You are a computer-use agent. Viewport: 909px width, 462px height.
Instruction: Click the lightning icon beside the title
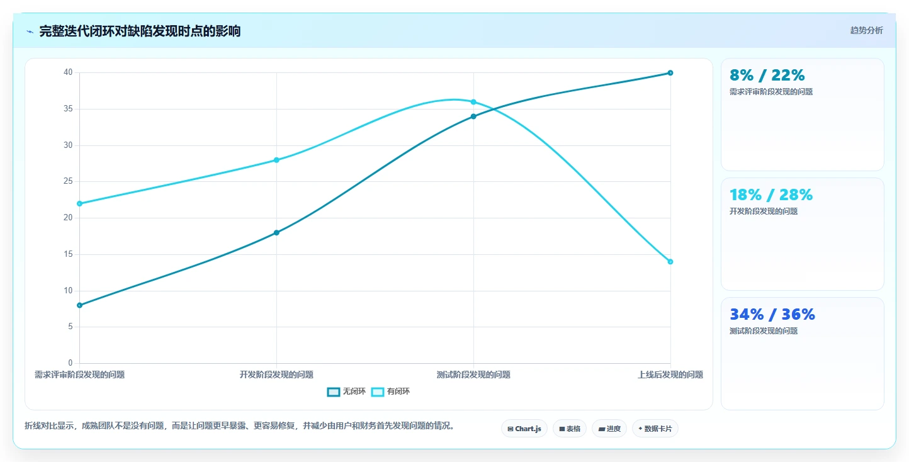[x=30, y=31]
